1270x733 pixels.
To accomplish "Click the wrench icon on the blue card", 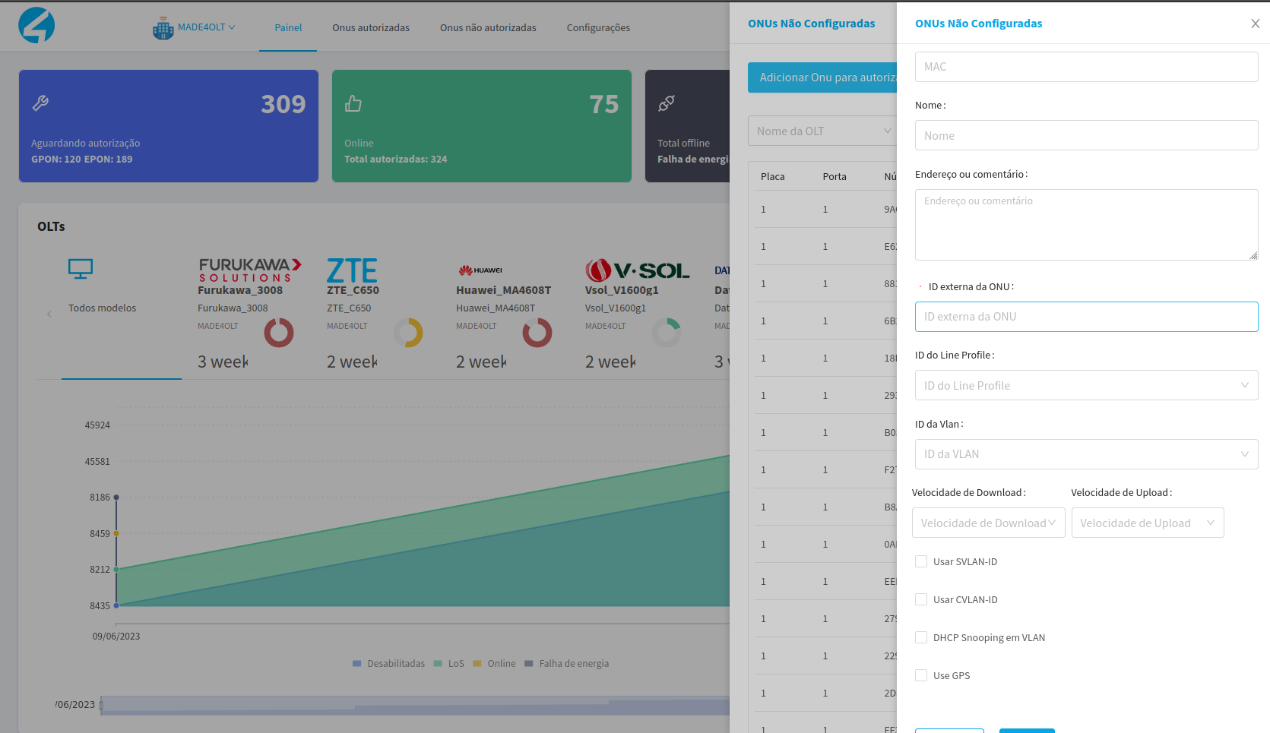I will tap(41, 103).
